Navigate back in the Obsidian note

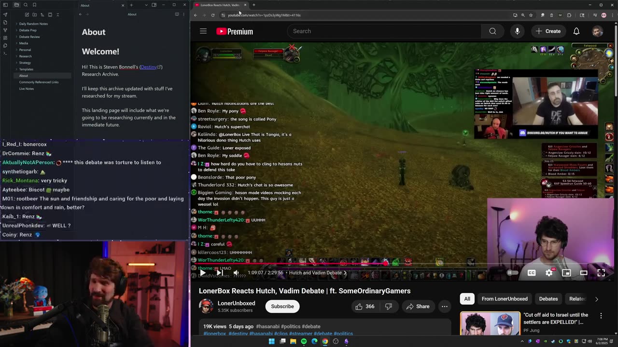pos(80,14)
